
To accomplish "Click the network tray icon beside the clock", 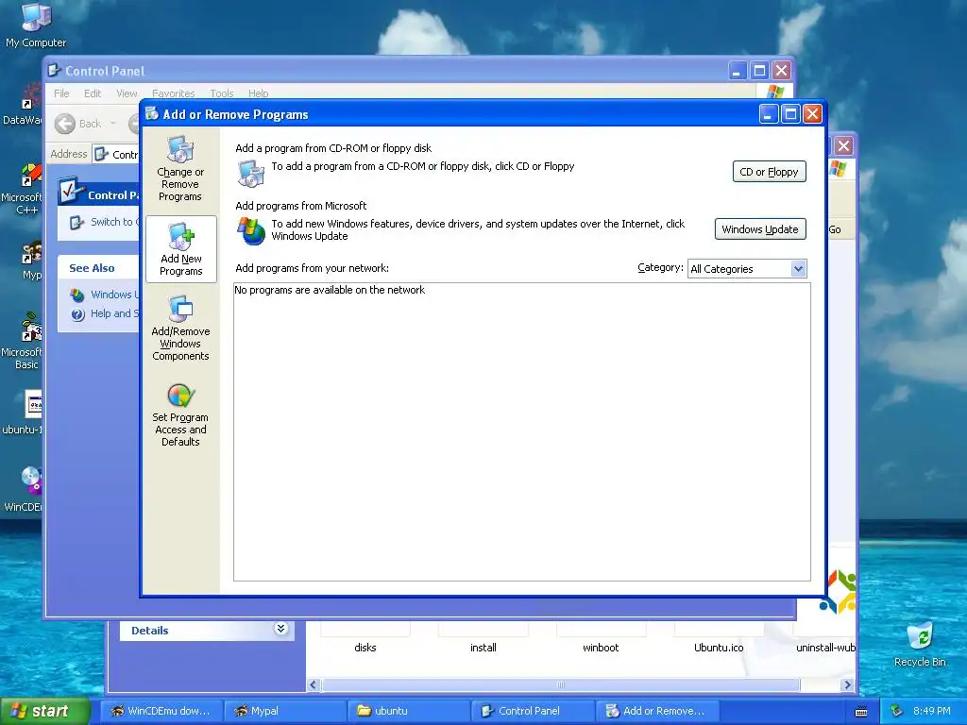I will tap(897, 711).
